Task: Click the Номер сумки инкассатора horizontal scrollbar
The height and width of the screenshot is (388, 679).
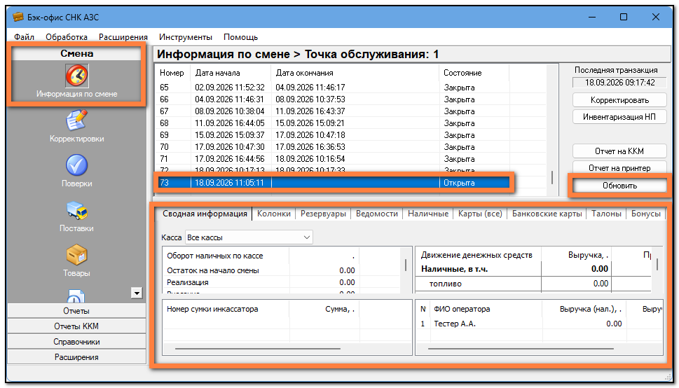Action: pyautogui.click(x=258, y=349)
